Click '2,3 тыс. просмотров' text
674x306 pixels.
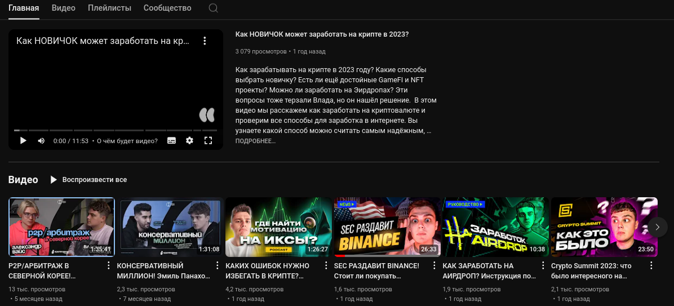pyautogui.click(x=146, y=289)
